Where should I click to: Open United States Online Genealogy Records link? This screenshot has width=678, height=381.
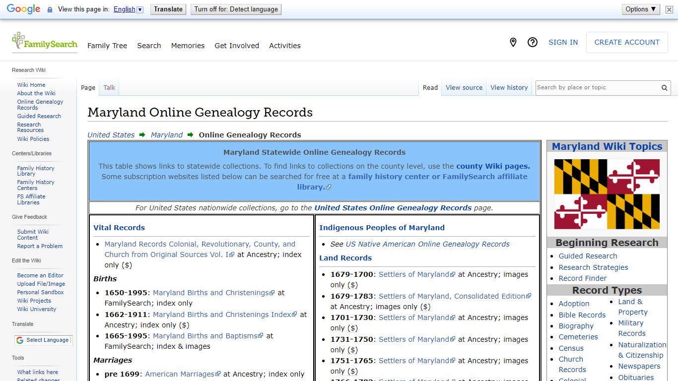tap(393, 208)
